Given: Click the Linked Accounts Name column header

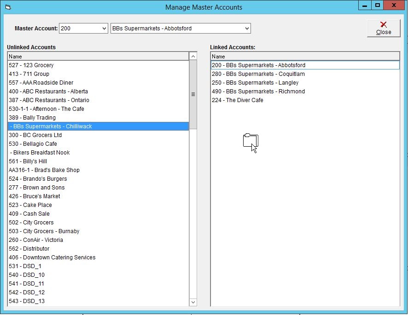Looking at the screenshot, I should tap(305, 57).
